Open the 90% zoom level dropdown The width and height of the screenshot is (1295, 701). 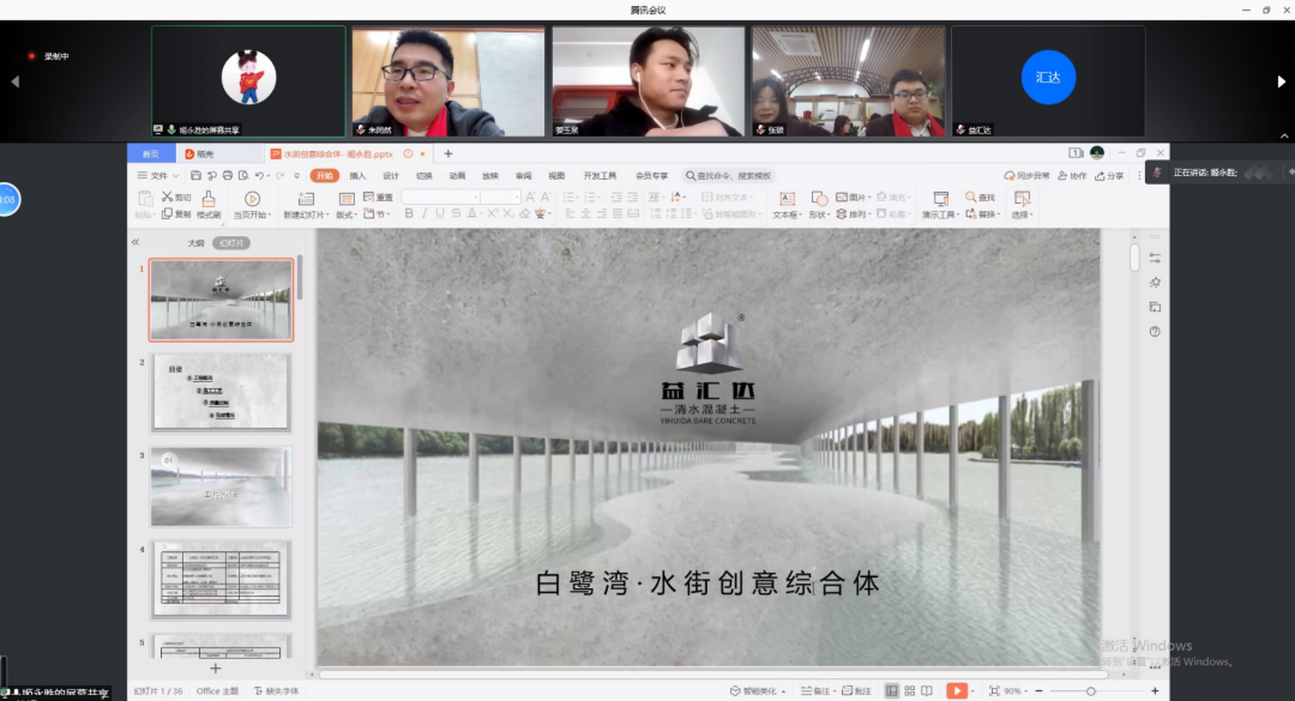click(x=1016, y=691)
